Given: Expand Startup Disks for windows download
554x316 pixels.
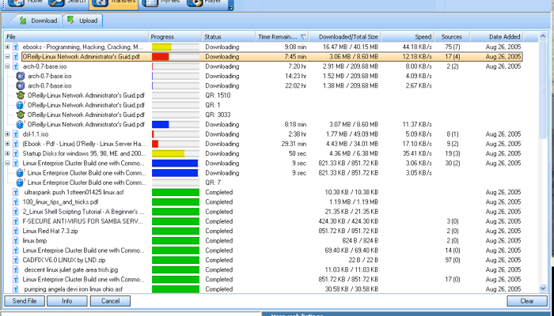Looking at the screenshot, I should click(x=7, y=153).
